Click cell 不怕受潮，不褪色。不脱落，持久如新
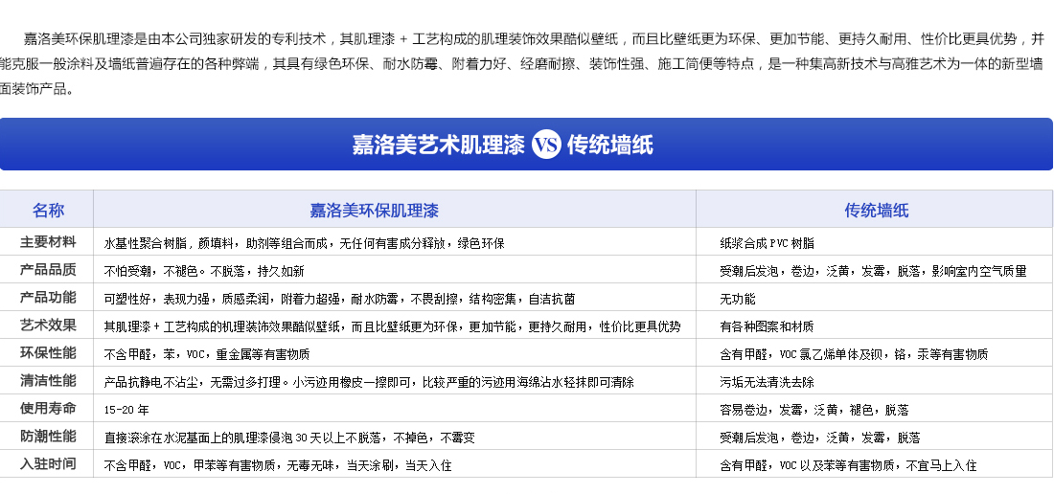This screenshot has height=494, width=1054. coord(204,271)
